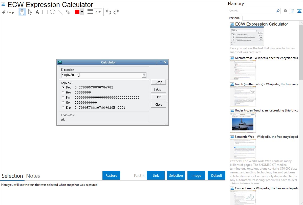Select the Dec radio button
The width and height of the screenshot is (303, 205).
pos(63,87)
